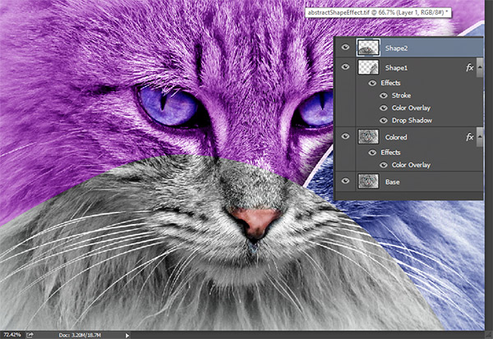Toggle Colored layer's Color Overlay eye
The width and height of the screenshot is (493, 339).
coord(383,165)
